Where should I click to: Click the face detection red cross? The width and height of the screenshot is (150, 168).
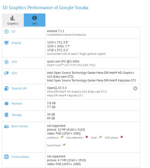(x=87, y=137)
